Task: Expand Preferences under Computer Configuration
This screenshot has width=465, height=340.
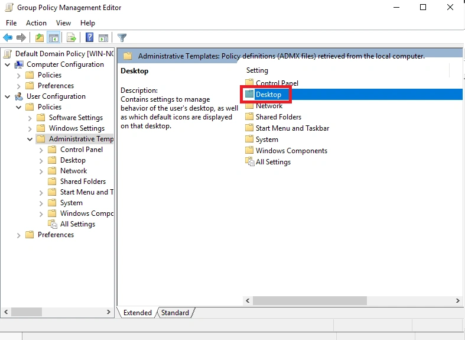Action: click(19, 86)
